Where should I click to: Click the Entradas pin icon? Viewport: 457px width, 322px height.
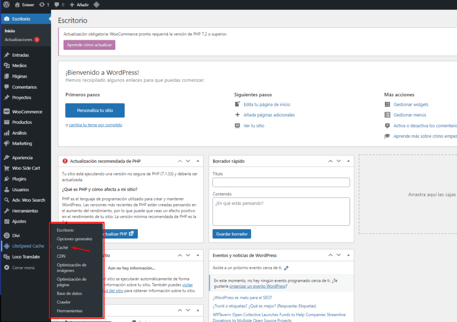click(7, 55)
